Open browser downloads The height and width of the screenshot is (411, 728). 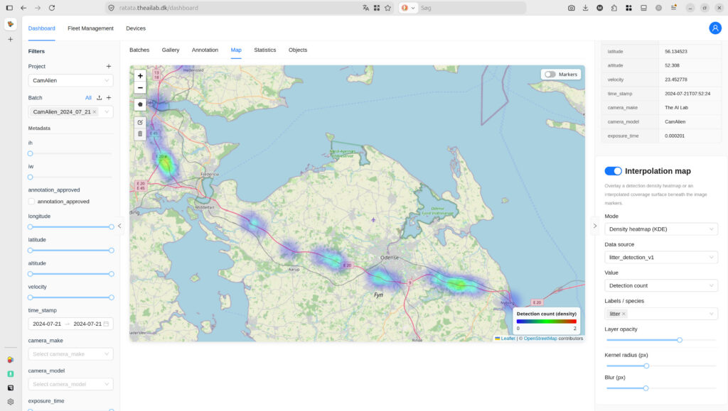point(586,8)
